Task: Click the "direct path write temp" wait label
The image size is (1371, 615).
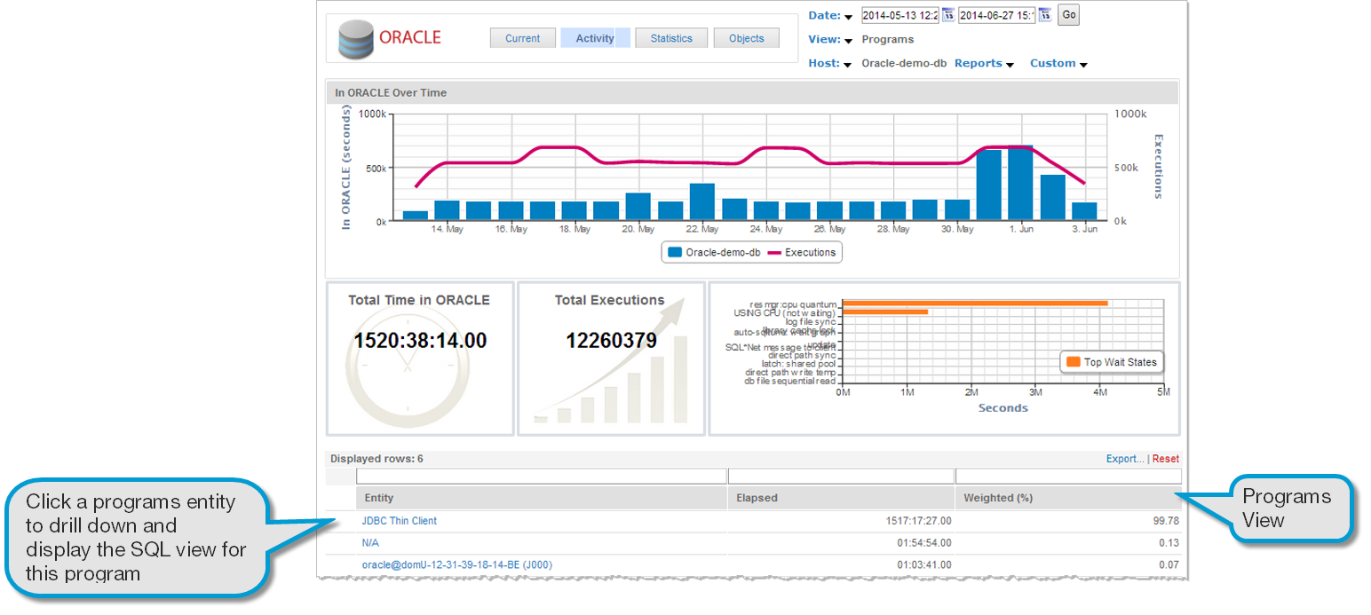Action: tap(790, 372)
